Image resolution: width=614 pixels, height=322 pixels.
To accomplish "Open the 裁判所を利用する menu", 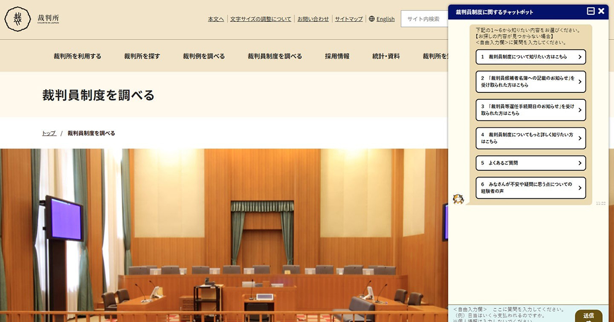I will pos(77,56).
